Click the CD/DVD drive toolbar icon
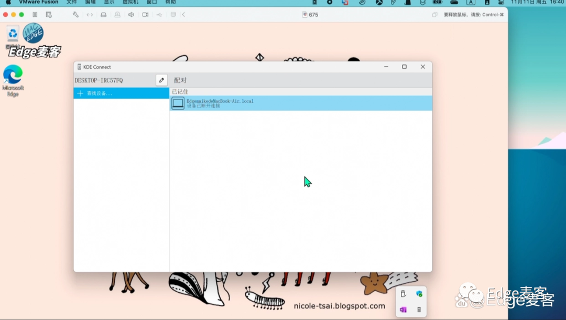The image size is (566, 320). (117, 15)
